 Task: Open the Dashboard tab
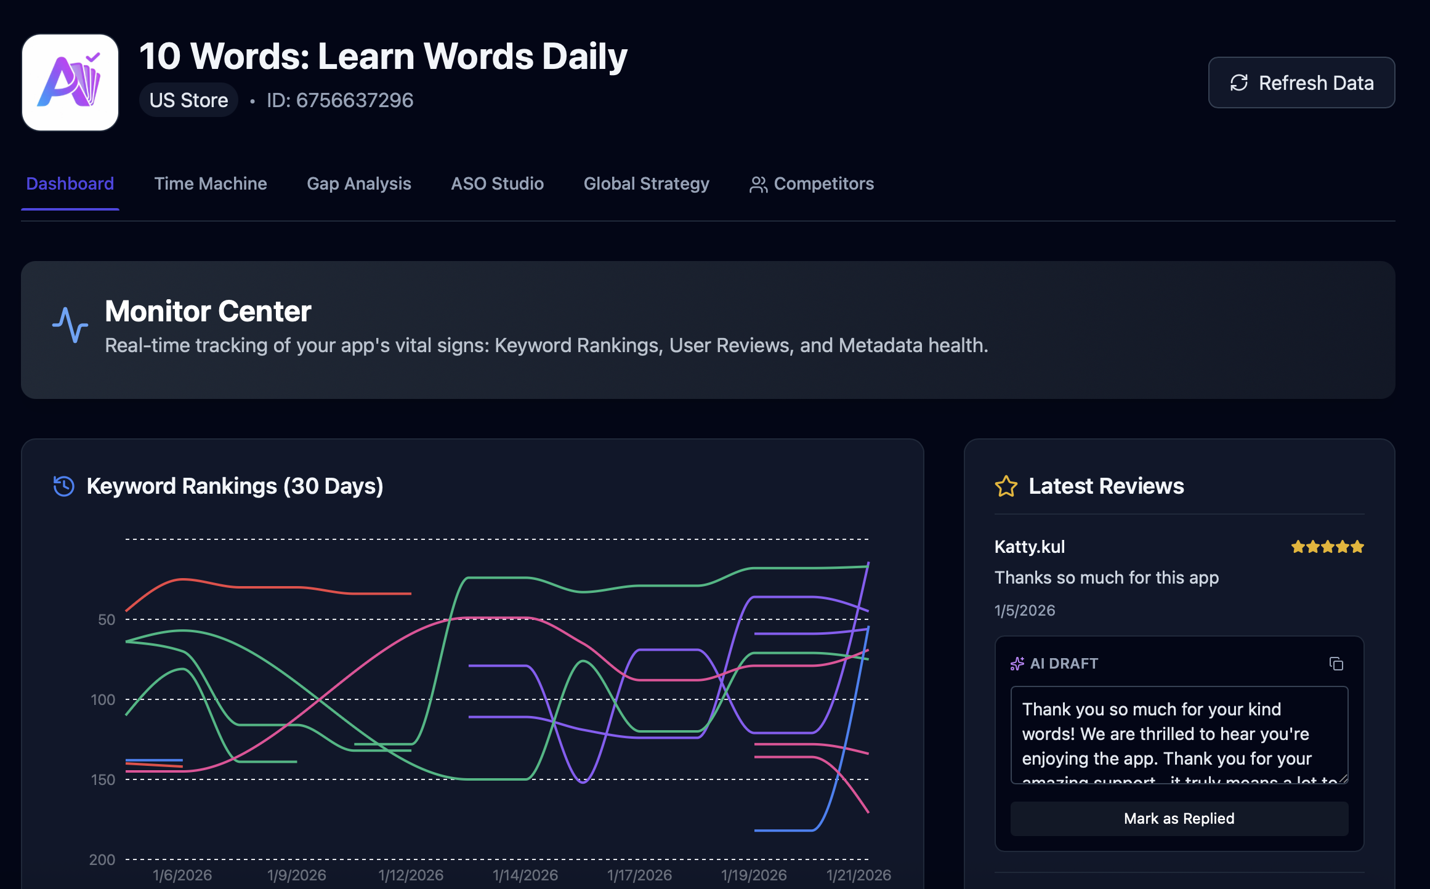(x=70, y=183)
